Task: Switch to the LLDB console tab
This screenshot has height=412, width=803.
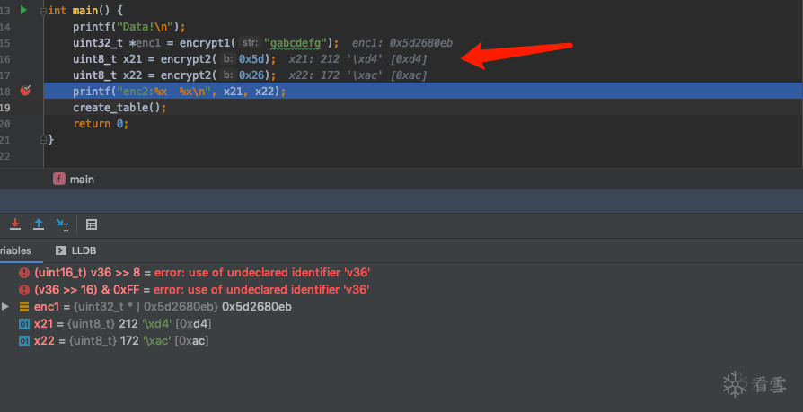Action: pos(76,250)
